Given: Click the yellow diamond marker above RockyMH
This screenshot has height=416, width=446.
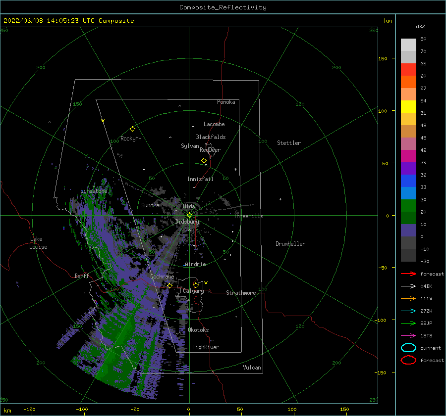Looking at the screenshot, I should pos(132,129).
